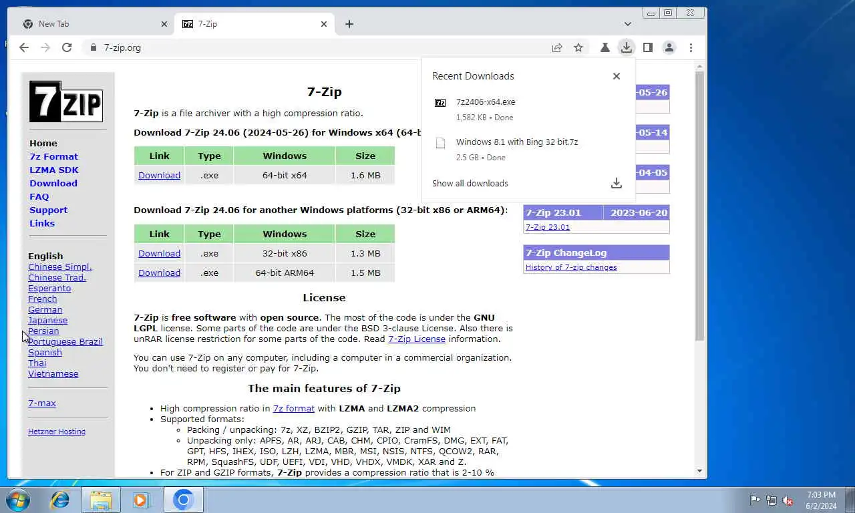Open Windows Explorer from taskbar
The width and height of the screenshot is (855, 513).
(101, 500)
